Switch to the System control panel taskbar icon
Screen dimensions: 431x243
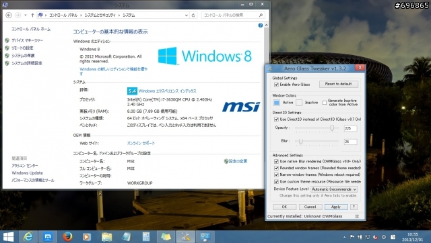pyautogui.click(x=205, y=236)
